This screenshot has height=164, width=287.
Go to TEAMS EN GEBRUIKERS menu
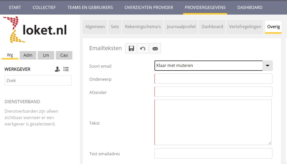tap(90, 7)
